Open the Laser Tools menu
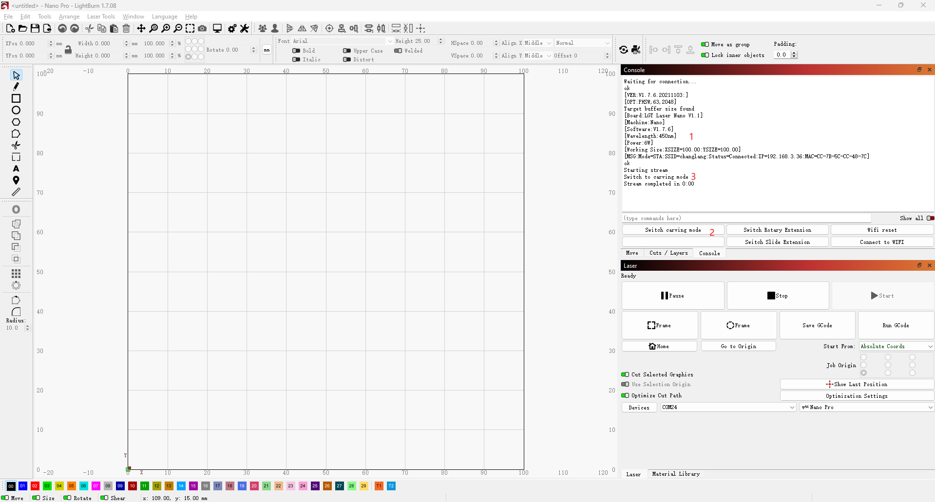Viewport: 935px width, 502px height. [x=101, y=16]
